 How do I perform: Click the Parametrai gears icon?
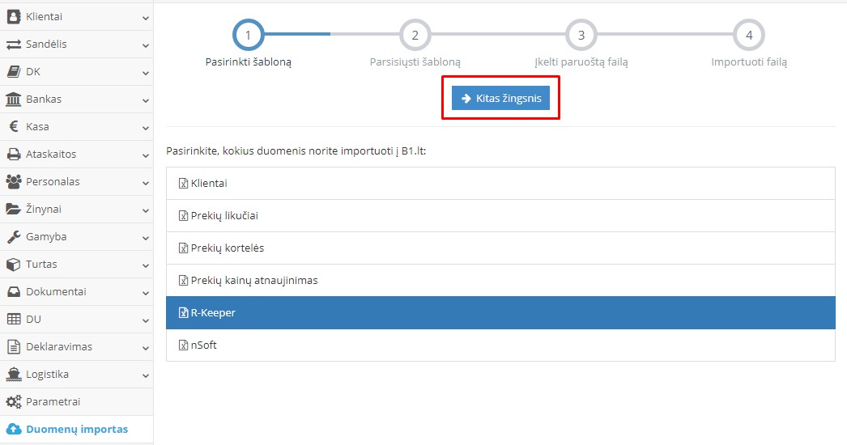point(14,402)
